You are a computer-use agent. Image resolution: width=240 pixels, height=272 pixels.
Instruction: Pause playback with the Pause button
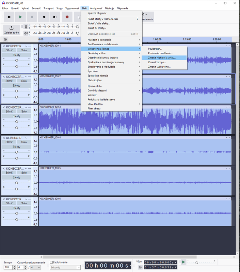9,17
